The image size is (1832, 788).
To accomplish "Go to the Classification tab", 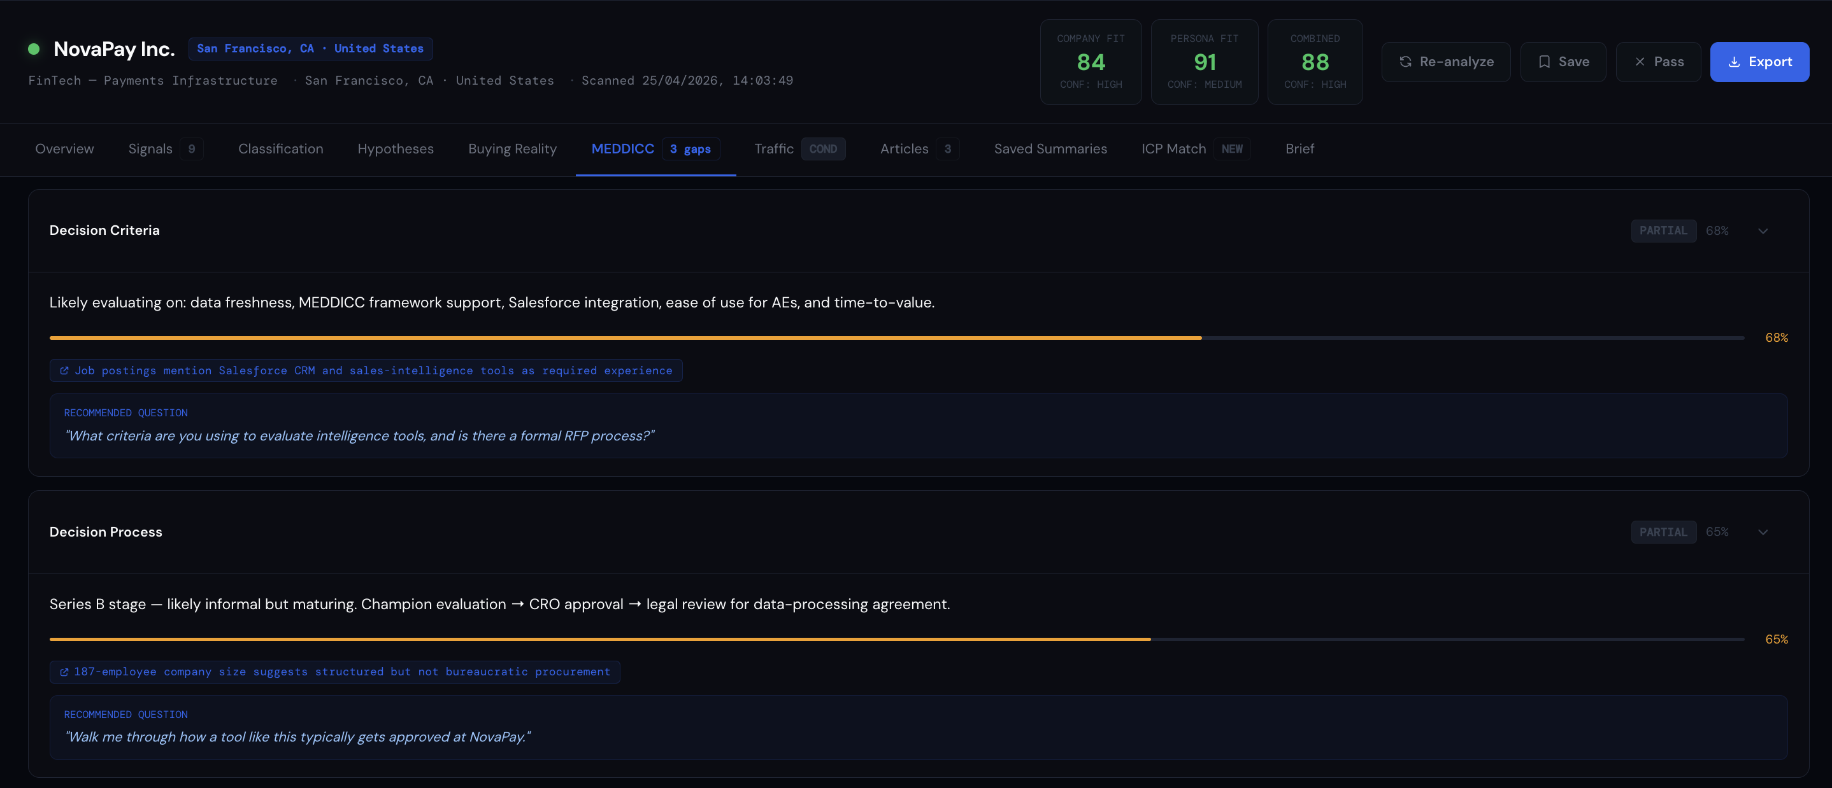I will coord(281,148).
